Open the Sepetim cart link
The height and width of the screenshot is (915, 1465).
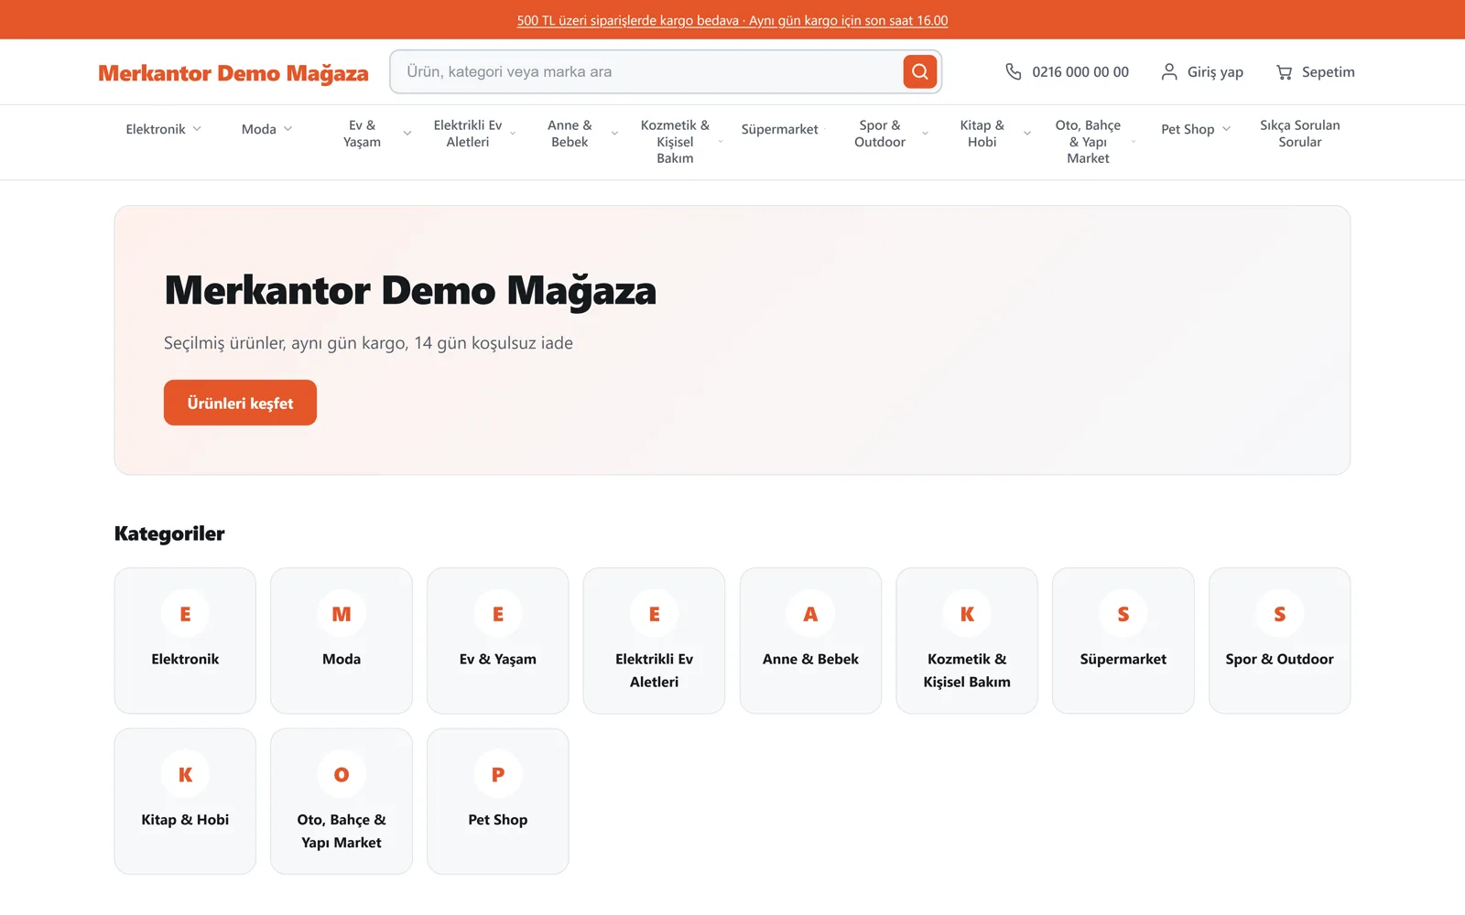[1316, 71]
